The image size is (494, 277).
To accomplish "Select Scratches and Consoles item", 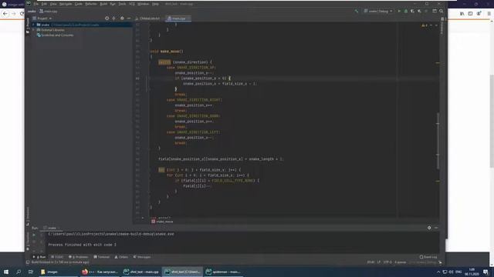I will tap(55, 35).
